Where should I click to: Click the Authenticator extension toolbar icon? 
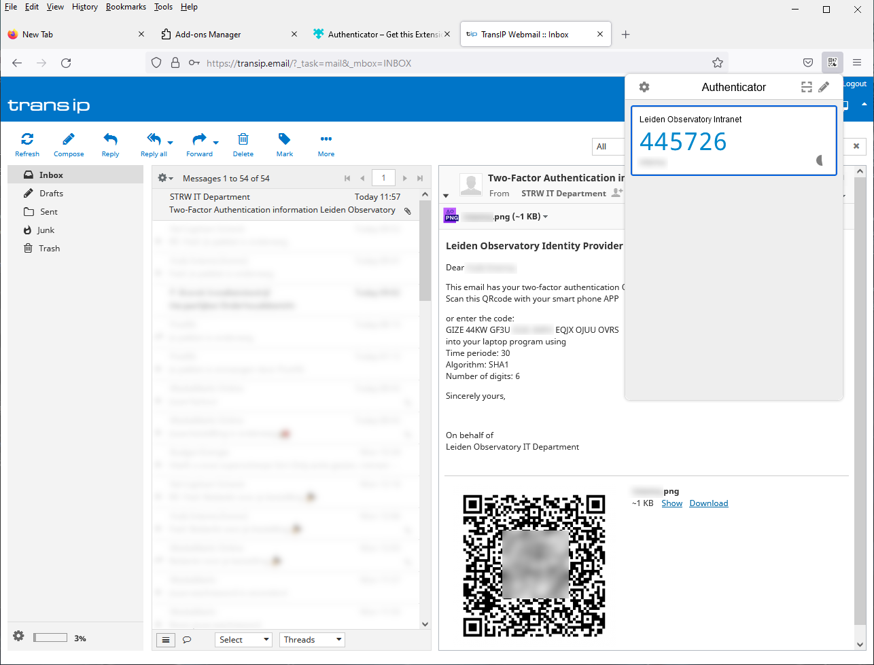[832, 62]
